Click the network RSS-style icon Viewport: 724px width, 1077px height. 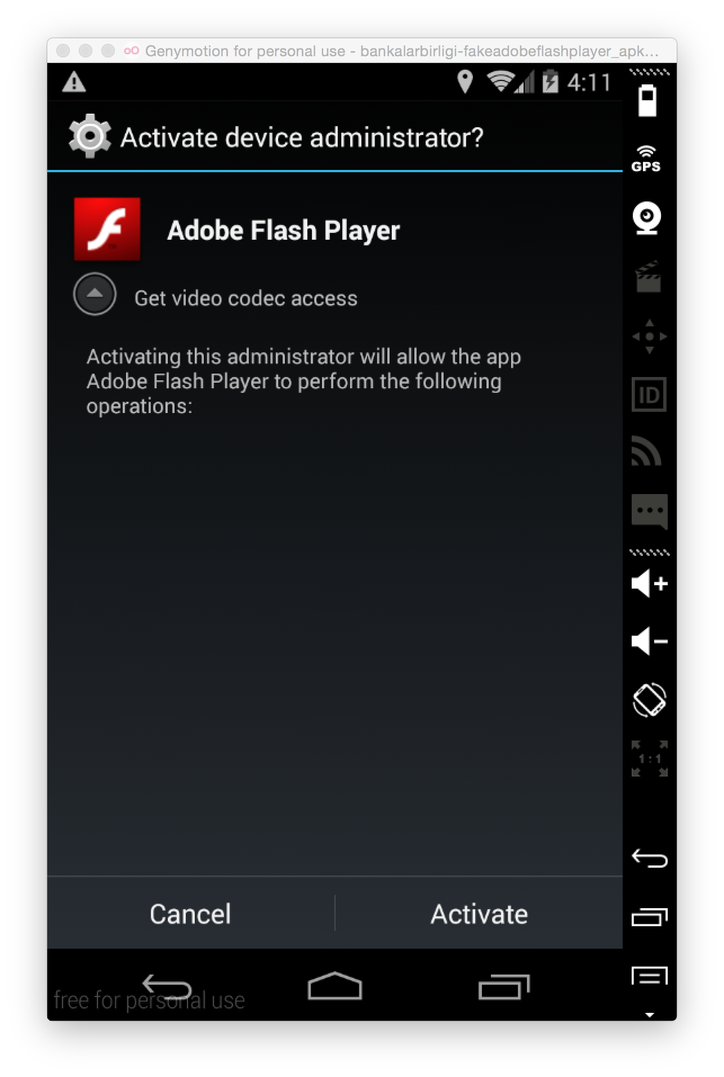646,452
